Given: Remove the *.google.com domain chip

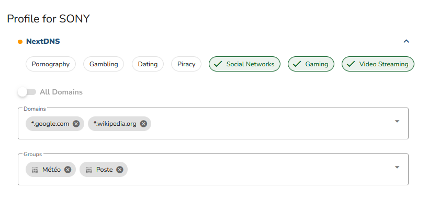Looking at the screenshot, I should tap(76, 124).
